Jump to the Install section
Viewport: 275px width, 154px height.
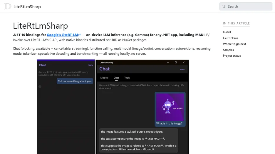pyautogui.click(x=227, y=32)
